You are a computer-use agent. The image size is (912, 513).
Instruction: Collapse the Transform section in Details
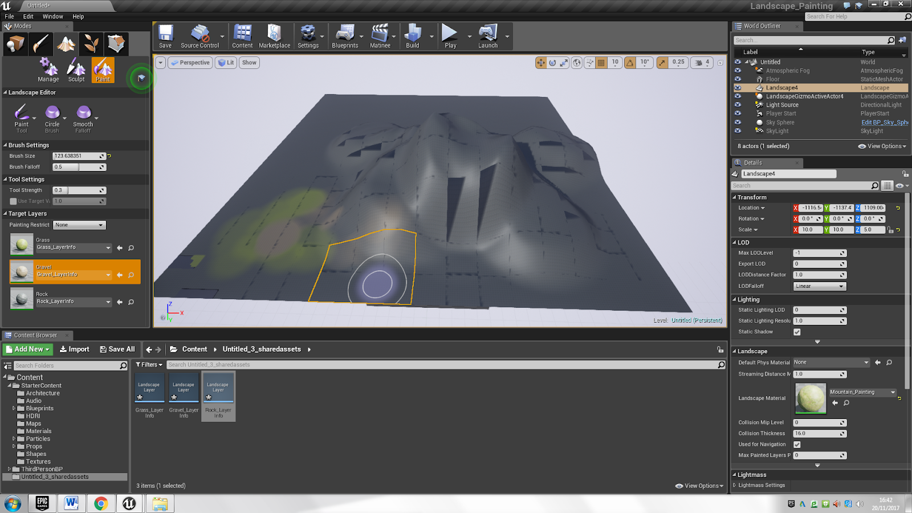coord(735,197)
